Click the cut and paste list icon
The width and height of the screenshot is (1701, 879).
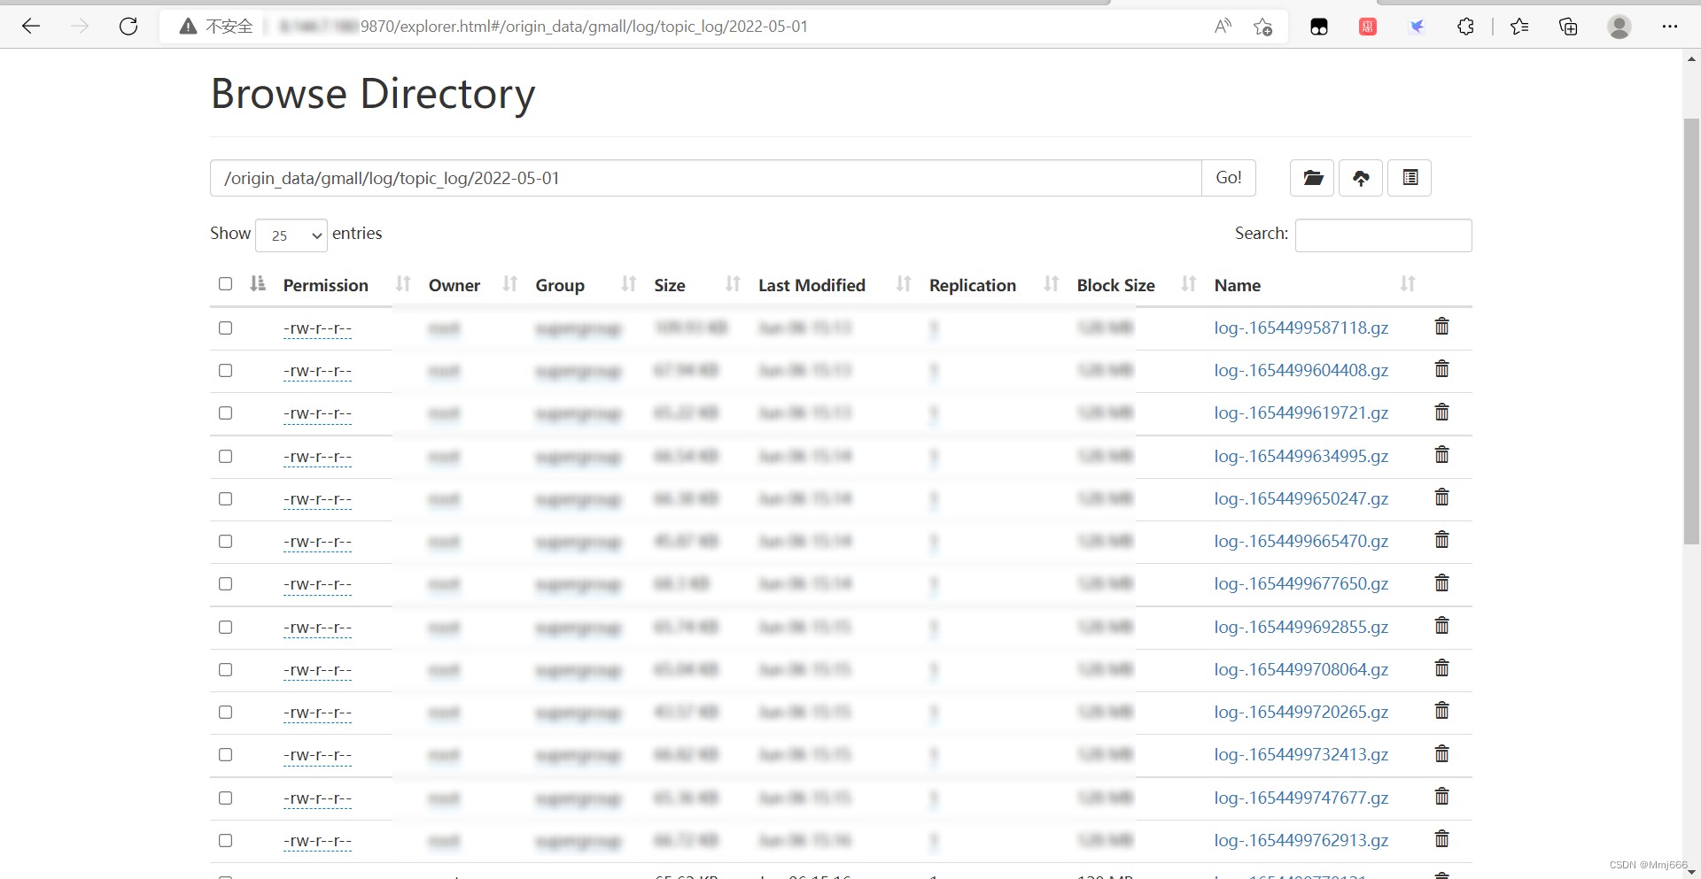(1410, 178)
